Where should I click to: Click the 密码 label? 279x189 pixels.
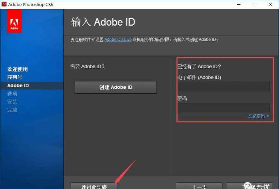182,98
